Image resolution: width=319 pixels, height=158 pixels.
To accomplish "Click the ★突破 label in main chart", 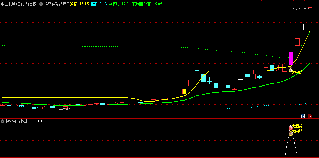I will pyautogui.click(x=297, y=72).
